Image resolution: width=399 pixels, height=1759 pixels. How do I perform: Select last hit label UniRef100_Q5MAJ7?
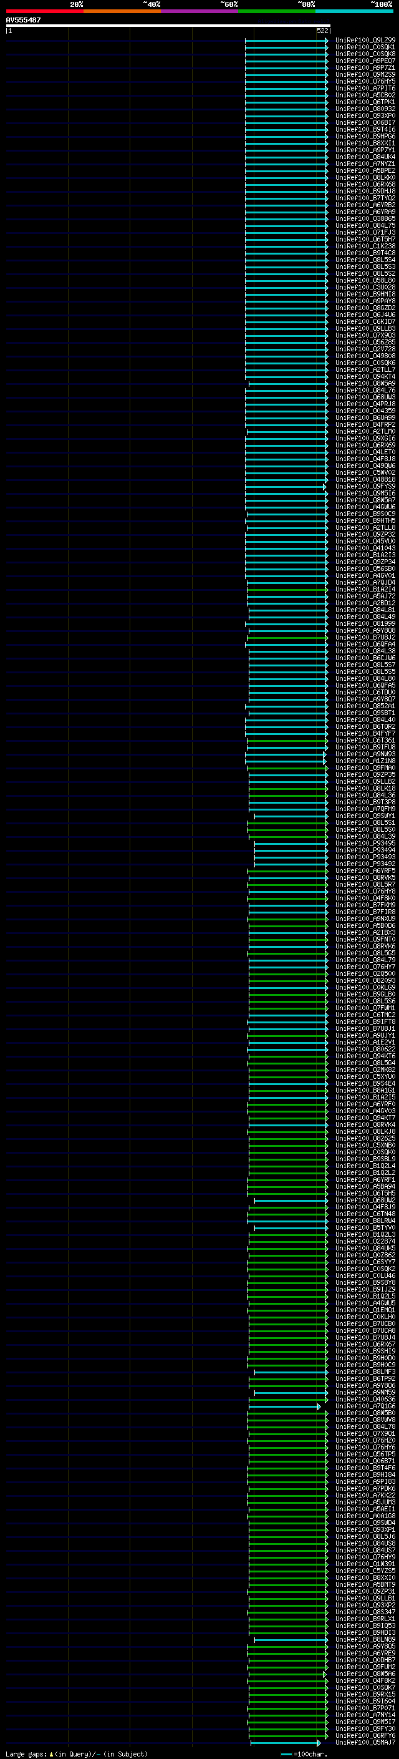[365, 1743]
